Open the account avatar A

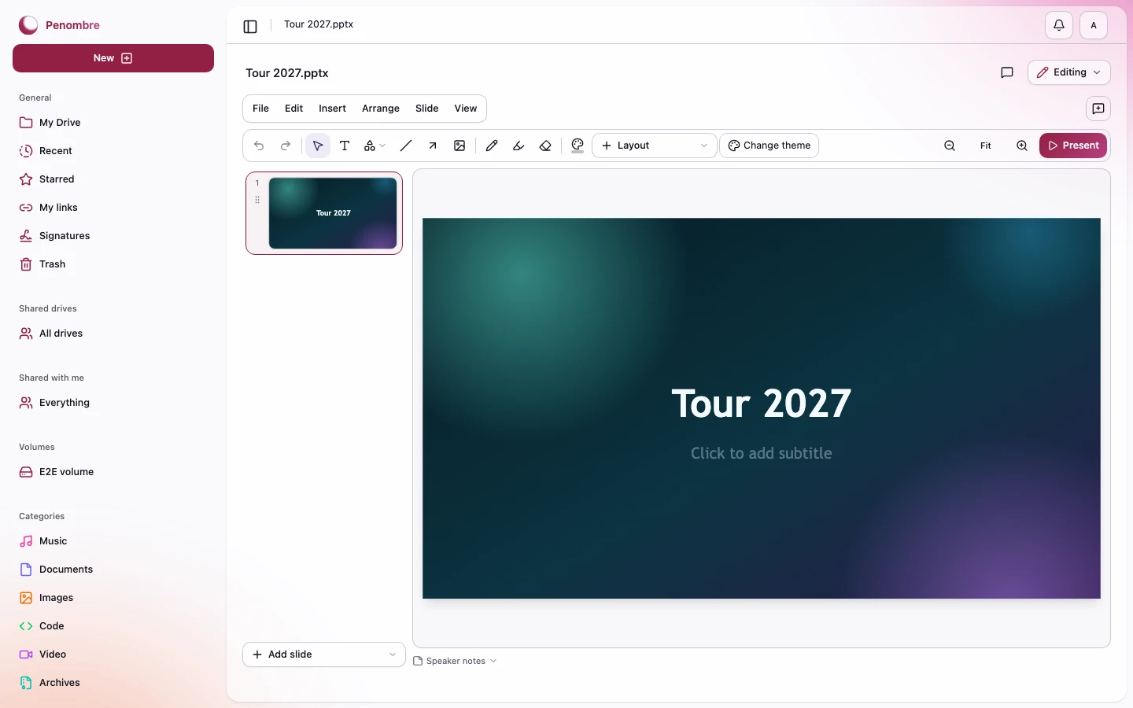pyautogui.click(x=1094, y=25)
